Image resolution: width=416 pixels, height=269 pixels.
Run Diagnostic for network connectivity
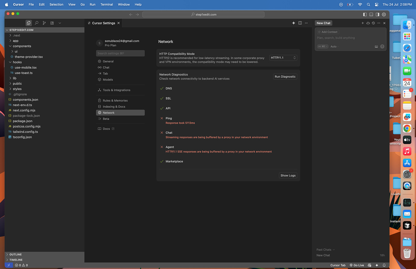(285, 76)
